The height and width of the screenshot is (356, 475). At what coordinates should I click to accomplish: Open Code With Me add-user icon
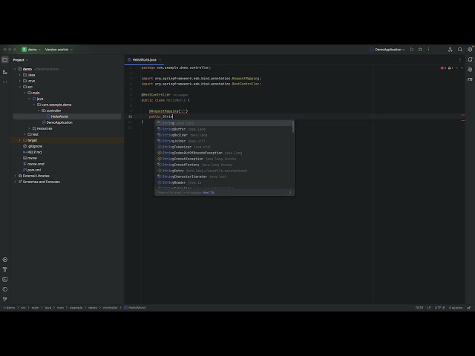click(x=451, y=50)
